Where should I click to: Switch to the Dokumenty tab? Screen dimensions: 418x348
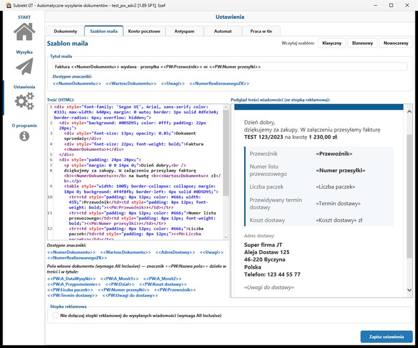click(x=65, y=31)
